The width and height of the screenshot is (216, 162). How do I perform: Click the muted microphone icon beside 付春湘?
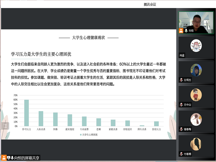coord(181,154)
